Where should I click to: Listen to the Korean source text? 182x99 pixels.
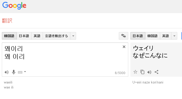7,72
